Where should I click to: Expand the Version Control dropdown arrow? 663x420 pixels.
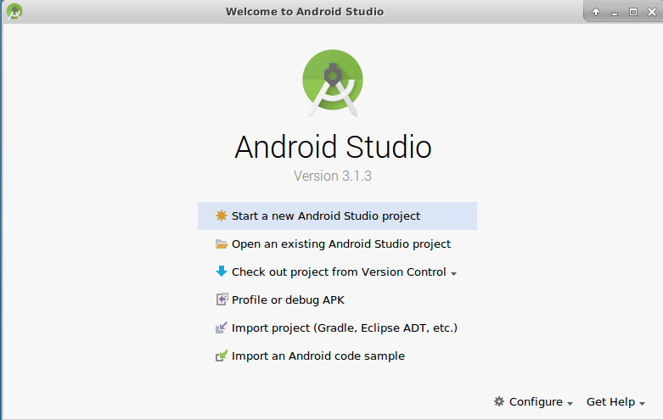click(x=453, y=274)
